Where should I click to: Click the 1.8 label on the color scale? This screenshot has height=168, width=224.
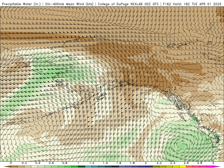point(132,163)
